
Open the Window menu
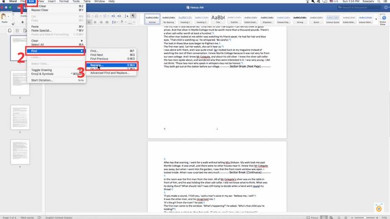point(99,2)
